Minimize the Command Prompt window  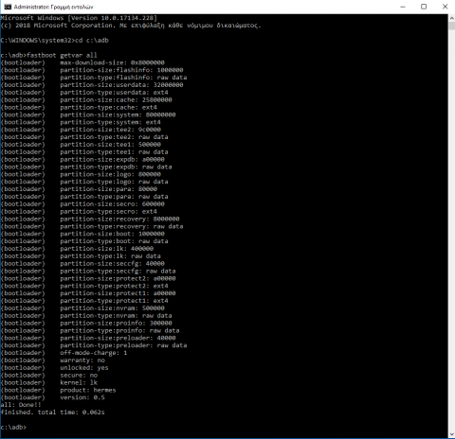[403, 7]
